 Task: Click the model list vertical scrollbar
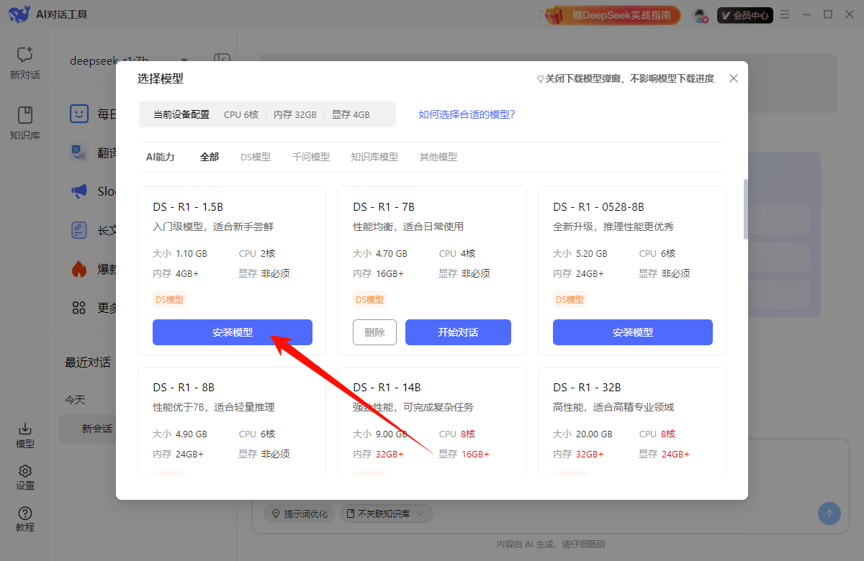746,209
